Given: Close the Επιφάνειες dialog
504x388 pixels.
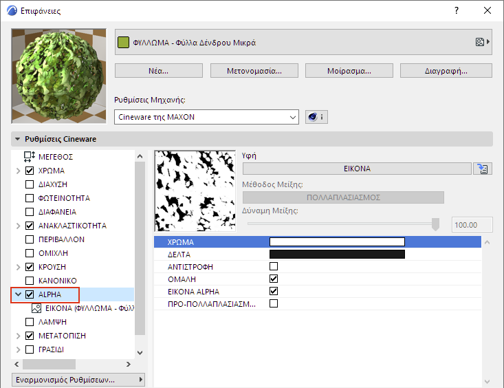Looking at the screenshot, I should point(487,10).
